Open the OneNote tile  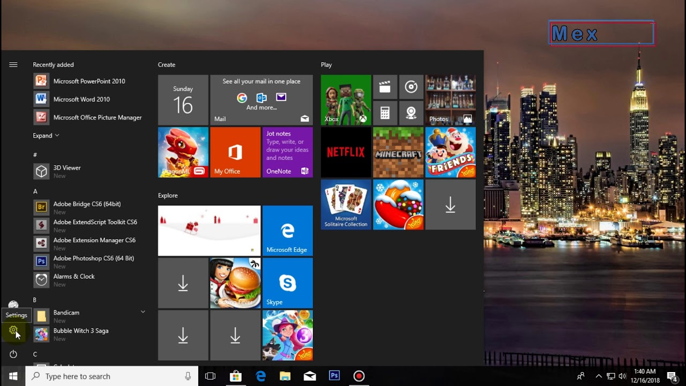point(287,152)
